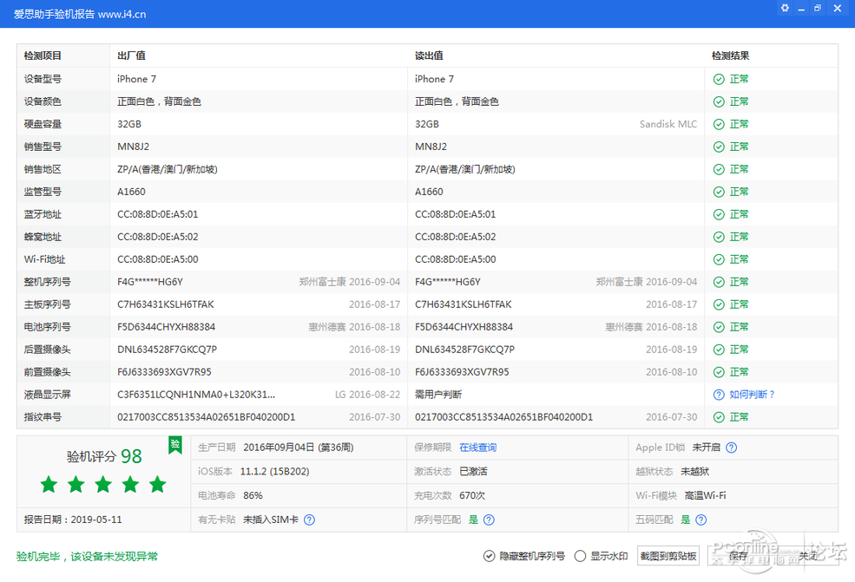The image size is (855, 582).
Task: Click the green check icon for 电池序列号
Action: tap(719, 327)
